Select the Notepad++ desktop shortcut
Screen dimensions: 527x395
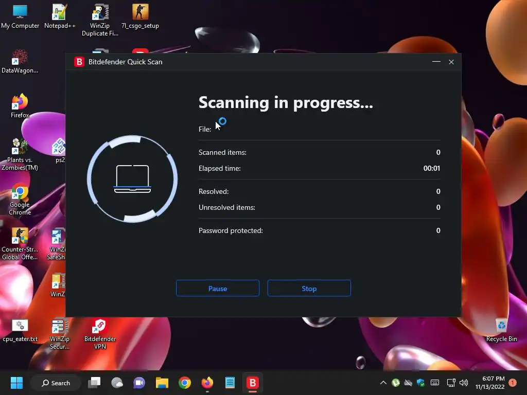(60, 17)
